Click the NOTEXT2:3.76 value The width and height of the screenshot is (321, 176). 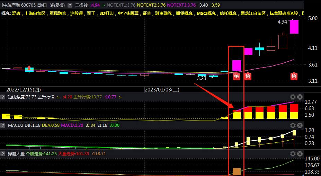click(x=151, y=5)
